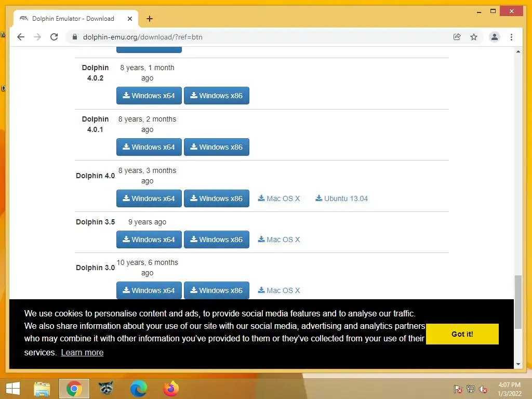Select '10 years, 6 months ago' text

(x=147, y=268)
